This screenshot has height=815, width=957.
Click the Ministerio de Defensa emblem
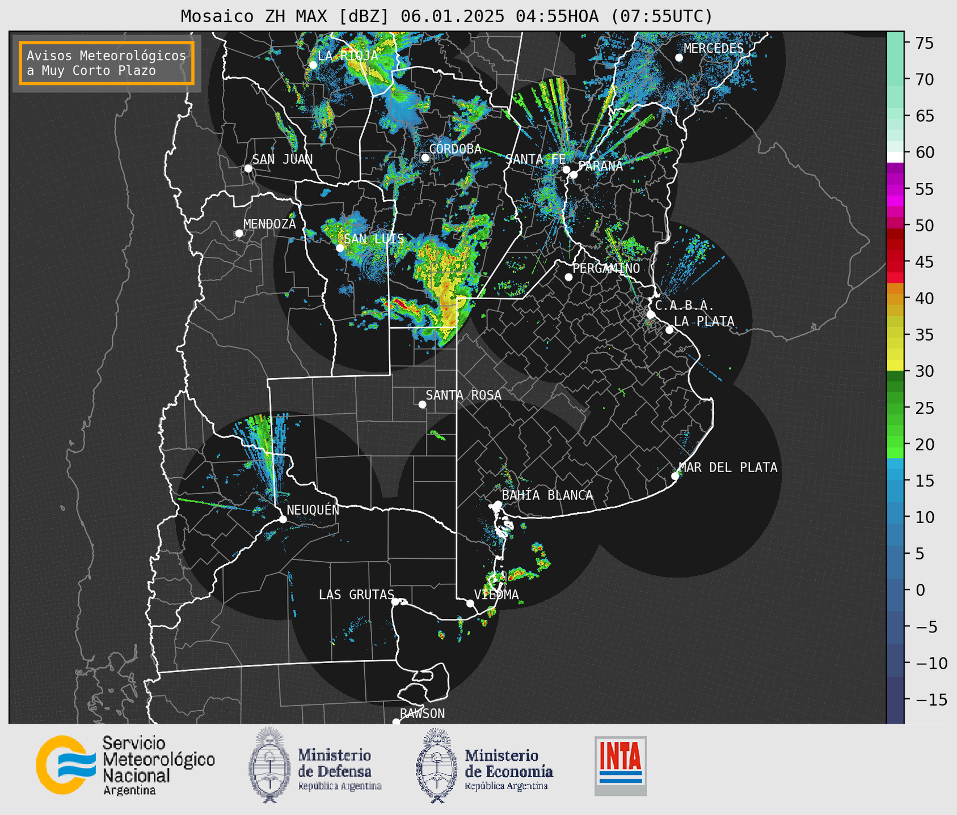tap(269, 765)
